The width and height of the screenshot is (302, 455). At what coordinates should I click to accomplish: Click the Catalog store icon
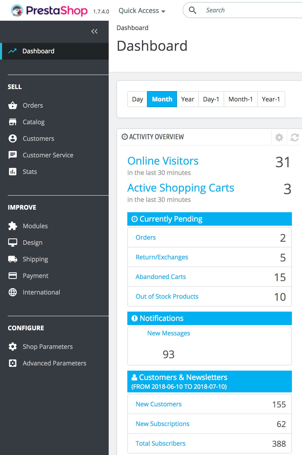12,122
